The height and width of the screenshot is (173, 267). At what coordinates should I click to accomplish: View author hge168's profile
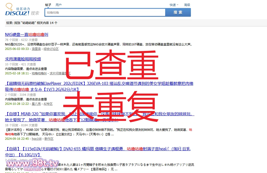tap(36, 139)
